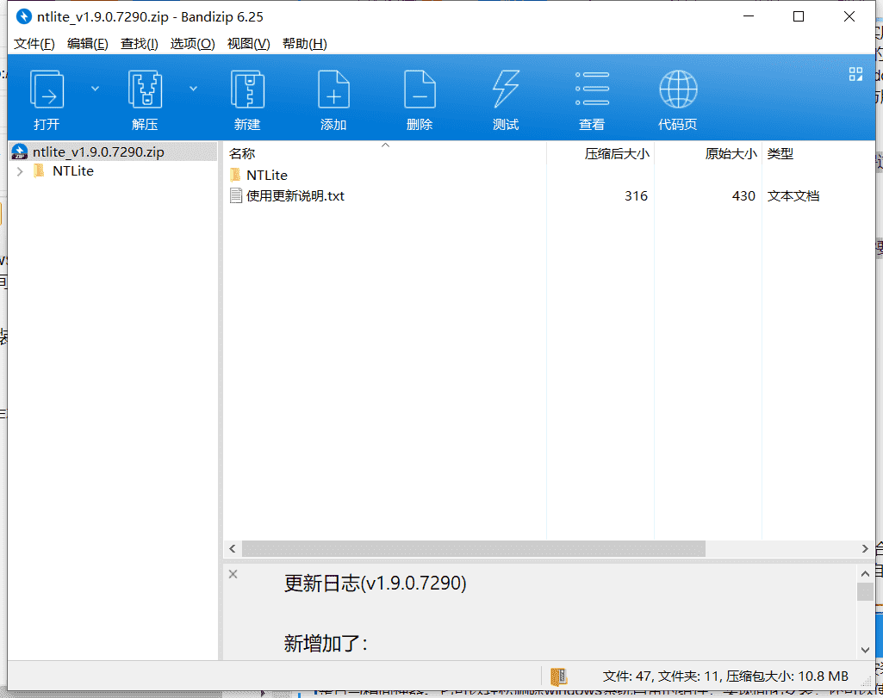
Task: Maximize the Bandizip window
Action: 799,16
